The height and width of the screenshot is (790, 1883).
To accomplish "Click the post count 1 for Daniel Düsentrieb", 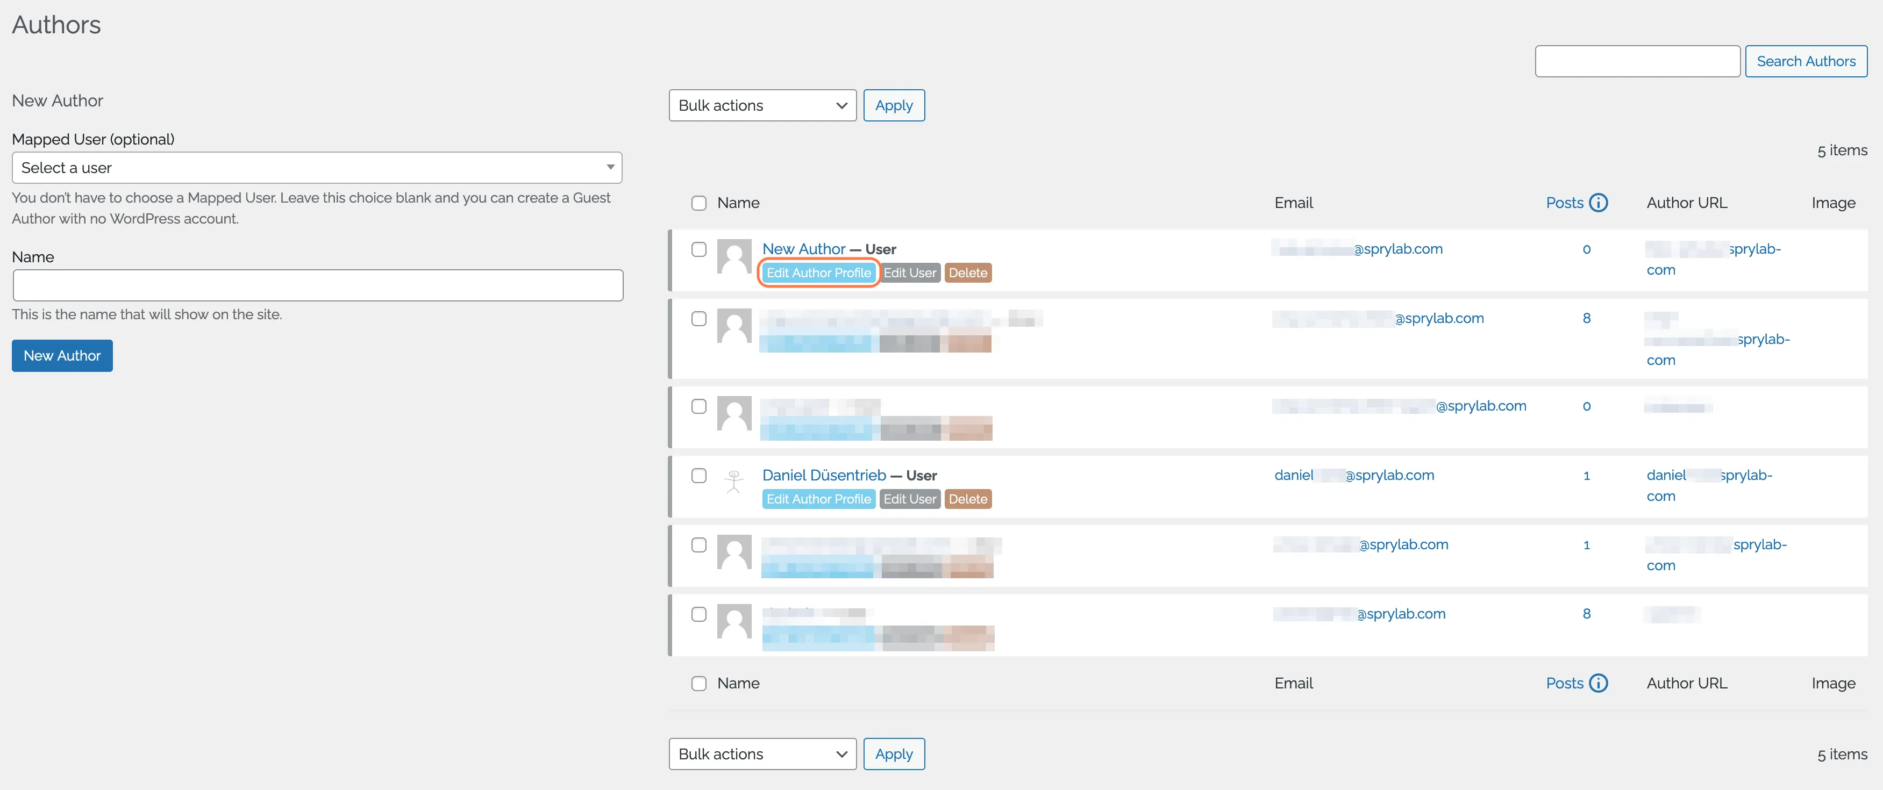I will pos(1586,476).
